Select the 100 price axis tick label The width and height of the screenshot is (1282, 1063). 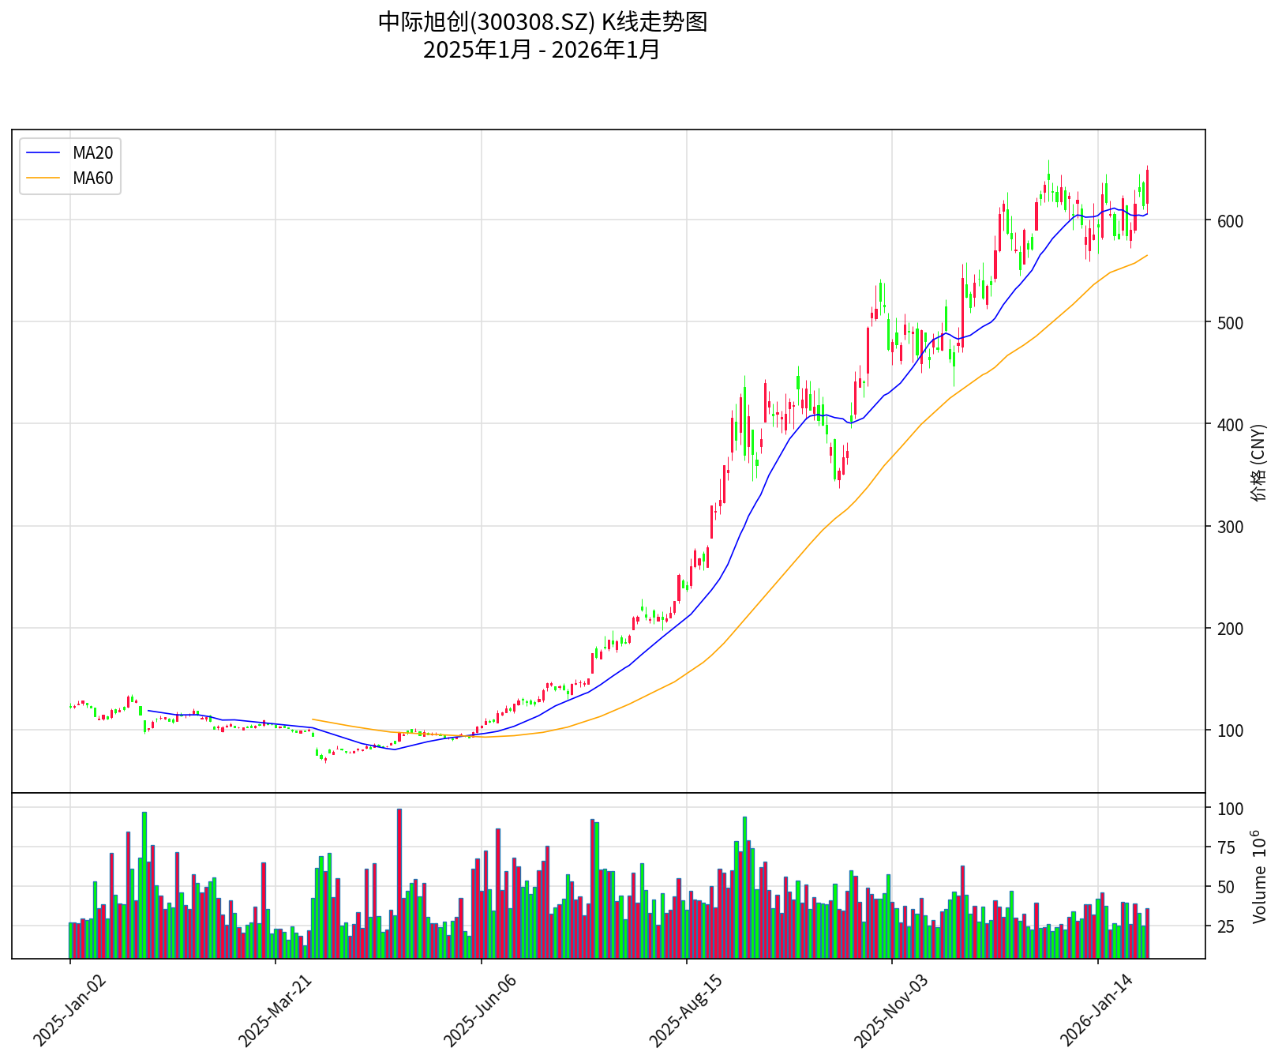pos(1230,731)
